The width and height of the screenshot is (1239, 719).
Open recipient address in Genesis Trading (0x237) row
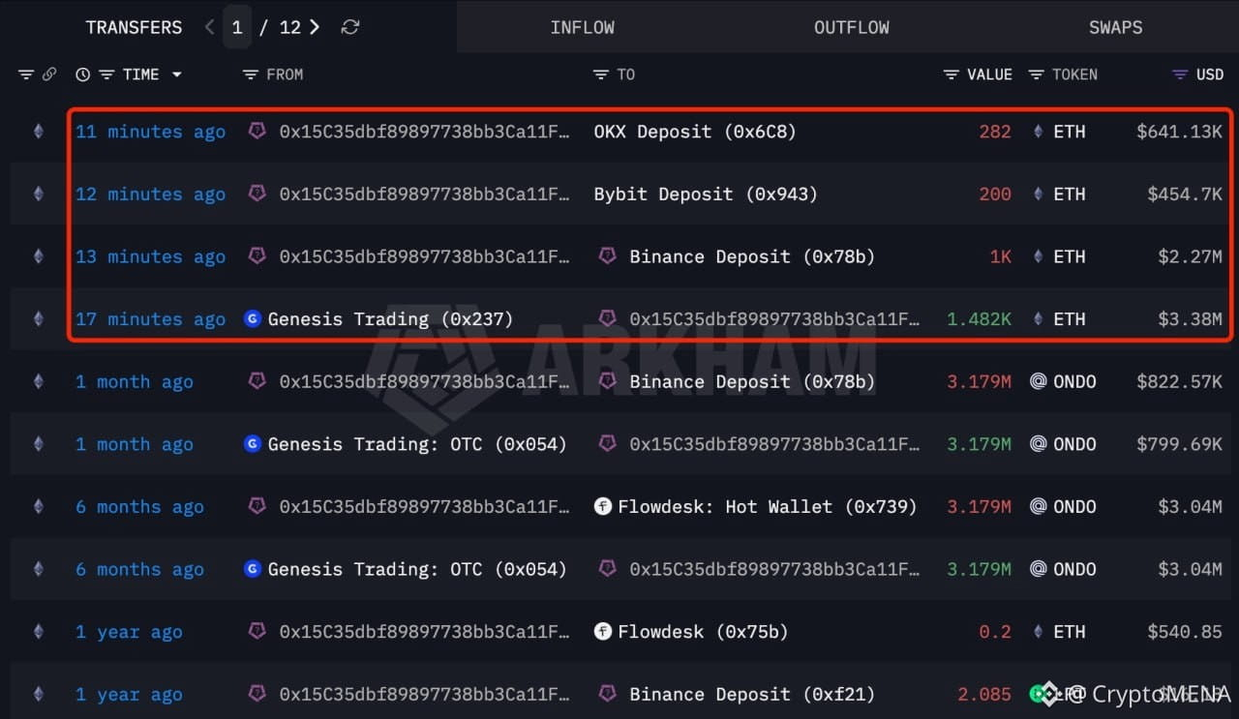[774, 319]
